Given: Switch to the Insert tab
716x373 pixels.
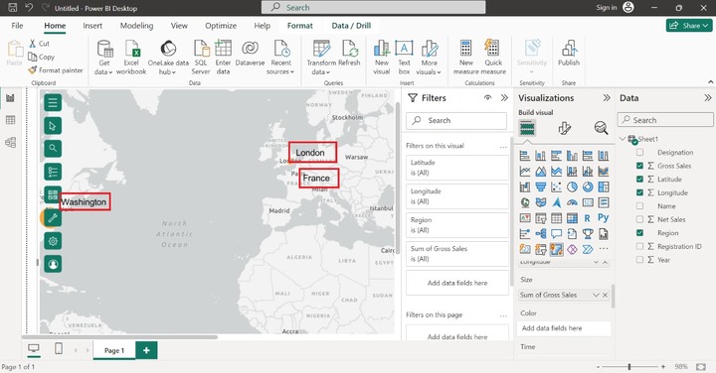Looking at the screenshot, I should [x=92, y=26].
